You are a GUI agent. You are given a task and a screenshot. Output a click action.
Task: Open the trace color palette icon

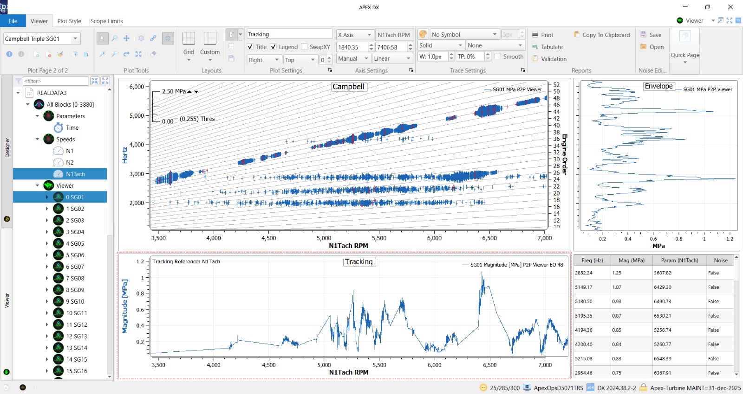click(x=423, y=34)
